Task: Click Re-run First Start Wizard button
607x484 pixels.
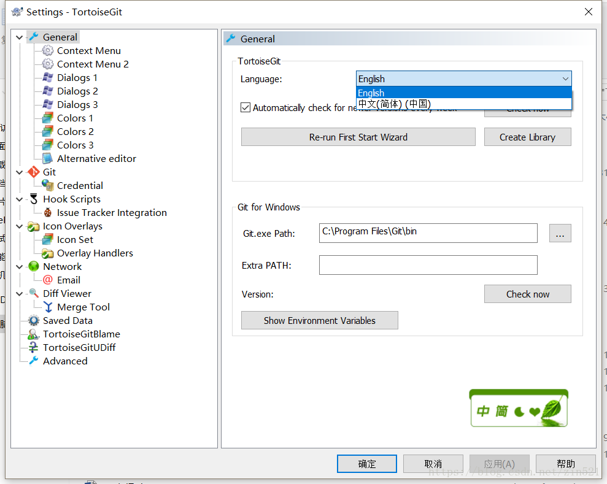Action: point(358,137)
